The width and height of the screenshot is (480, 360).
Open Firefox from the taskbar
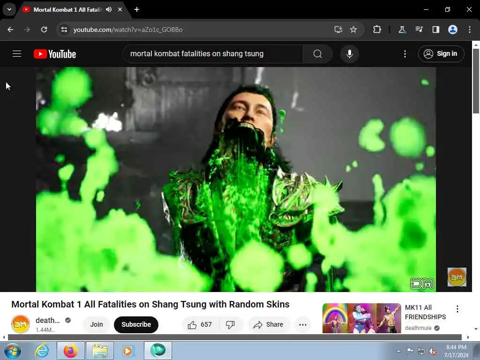[x=71, y=351]
